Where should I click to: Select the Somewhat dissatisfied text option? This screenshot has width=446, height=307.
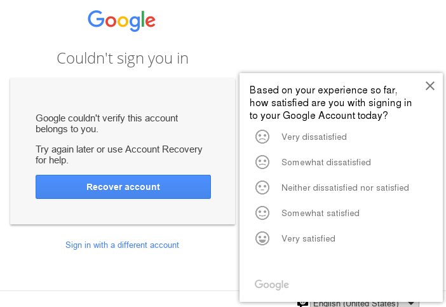(326, 162)
